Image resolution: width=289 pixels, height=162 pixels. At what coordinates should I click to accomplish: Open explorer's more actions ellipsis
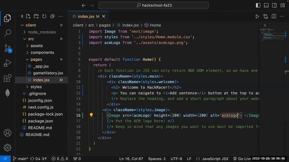61,16
